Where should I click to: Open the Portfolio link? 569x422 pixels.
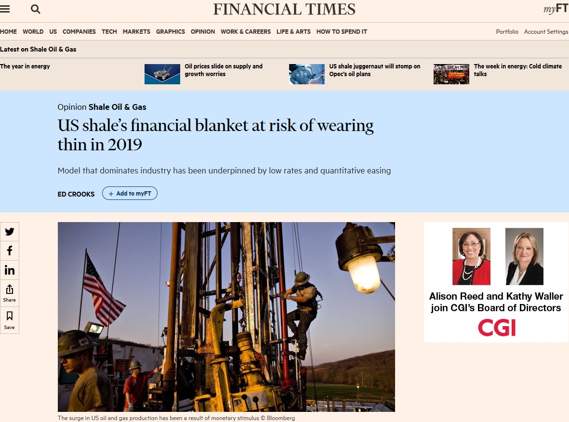click(x=507, y=32)
